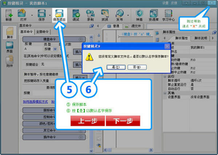The height and width of the screenshot is (155, 218).
Task: Click the red 下一步 next button
Action: point(123,121)
